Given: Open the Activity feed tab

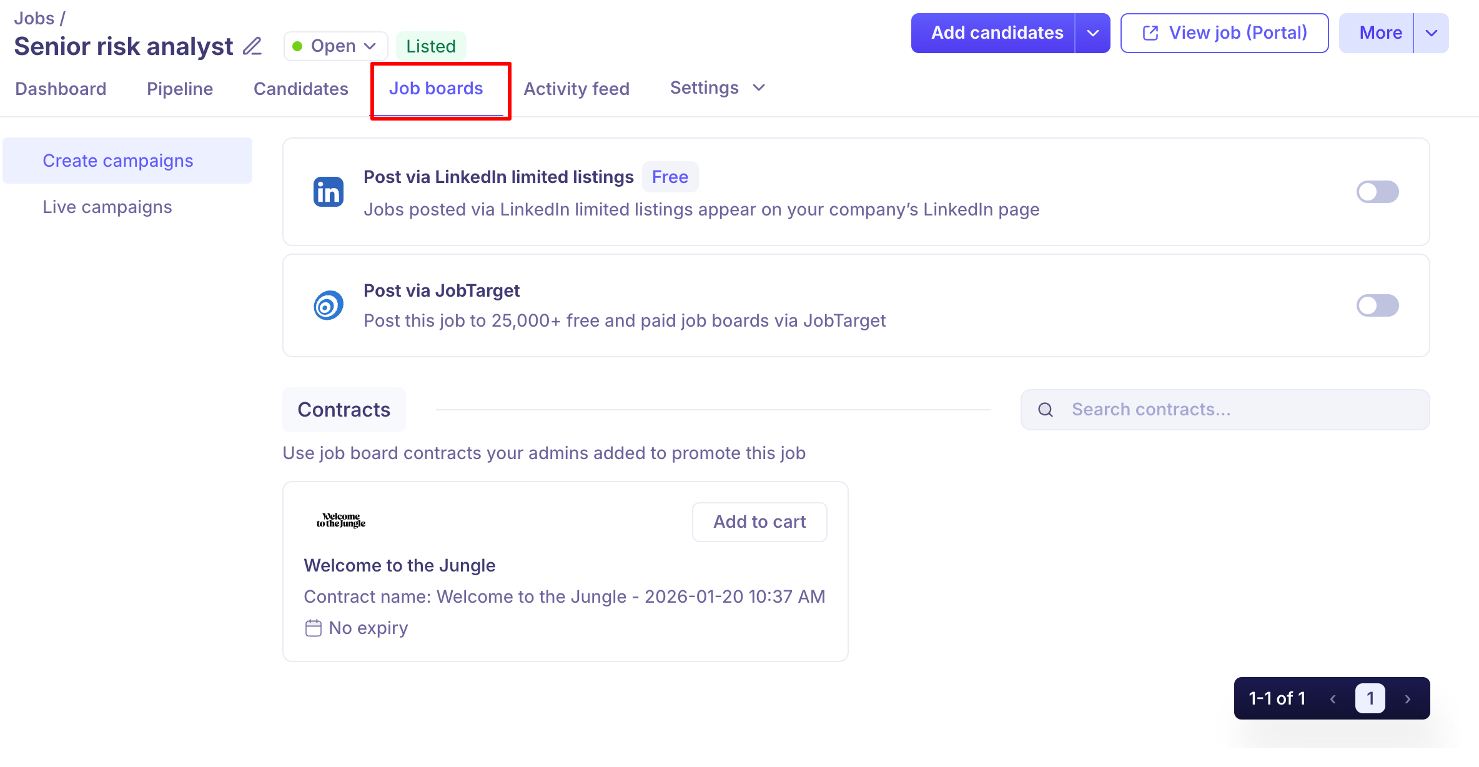Looking at the screenshot, I should [576, 89].
